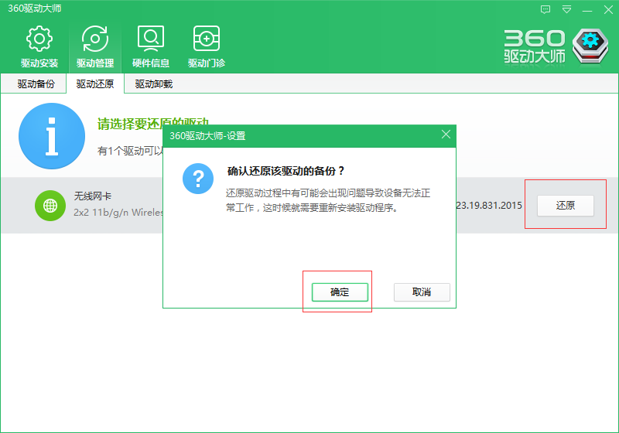Open the 硬件信息 hardware info icon
Screen dimensions: 619x433
[x=151, y=46]
